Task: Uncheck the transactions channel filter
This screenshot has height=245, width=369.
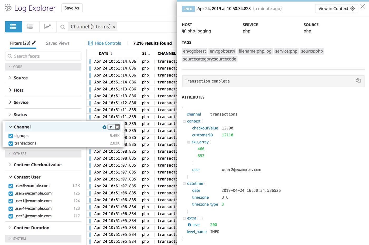Action: pyautogui.click(x=10, y=143)
